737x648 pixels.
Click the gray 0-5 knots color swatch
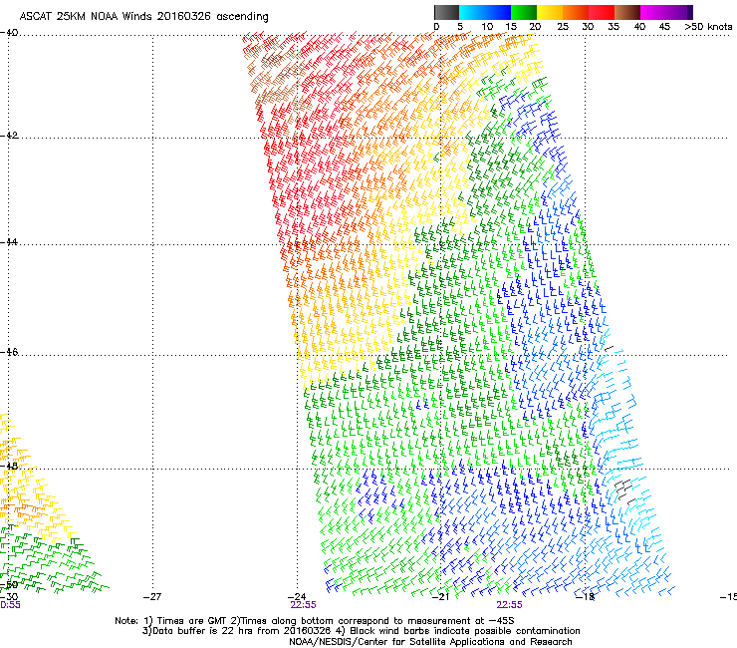coord(446,12)
